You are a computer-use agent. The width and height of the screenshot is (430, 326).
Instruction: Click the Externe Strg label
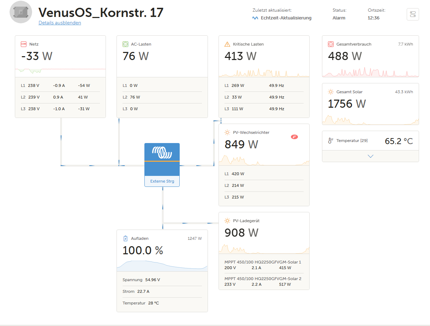pyautogui.click(x=162, y=182)
